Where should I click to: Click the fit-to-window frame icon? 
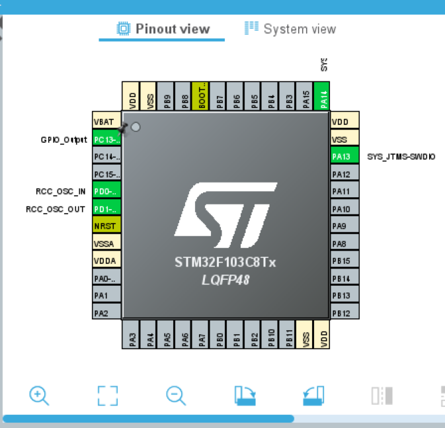(x=108, y=396)
